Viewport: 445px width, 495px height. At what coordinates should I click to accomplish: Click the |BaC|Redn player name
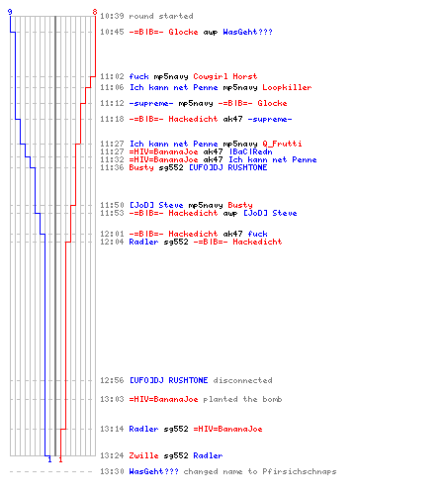coord(250,151)
